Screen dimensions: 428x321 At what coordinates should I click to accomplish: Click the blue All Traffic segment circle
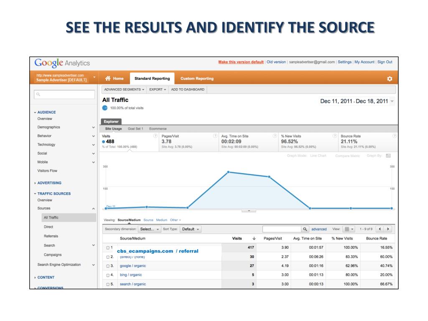coord(105,108)
